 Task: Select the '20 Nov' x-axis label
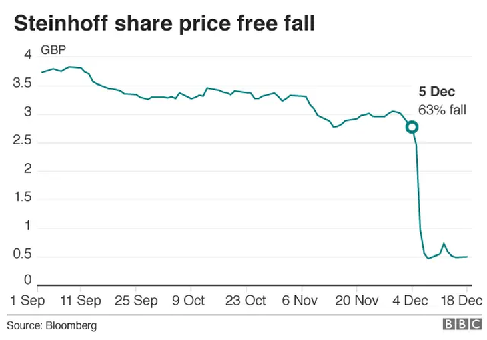[x=356, y=299]
